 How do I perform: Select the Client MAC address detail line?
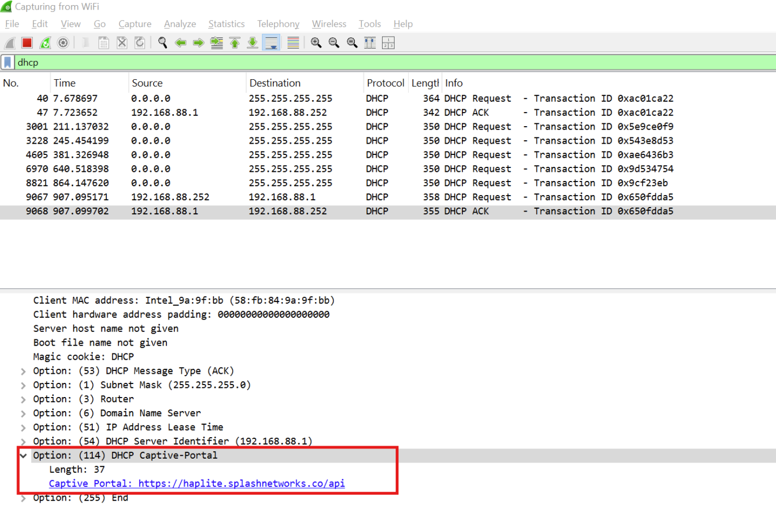coord(184,300)
